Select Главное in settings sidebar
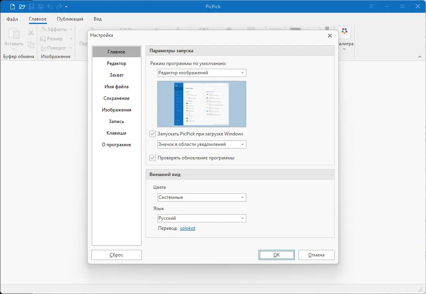The width and height of the screenshot is (426, 294). 116,51
